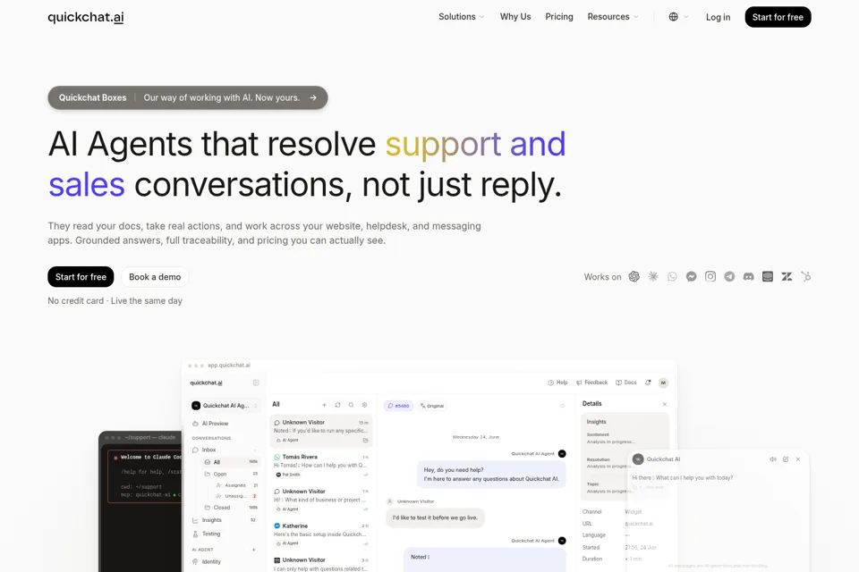Click Docs in the app preview top bar
The width and height of the screenshot is (859, 572).
click(626, 383)
